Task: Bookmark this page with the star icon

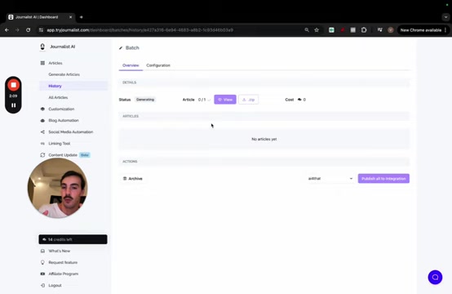Action: point(317,30)
